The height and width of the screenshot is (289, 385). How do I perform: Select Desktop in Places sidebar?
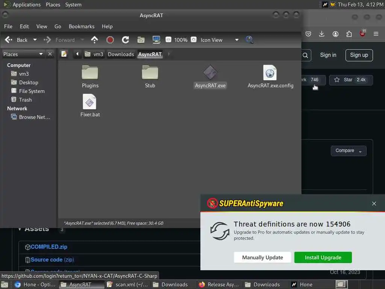pos(29,82)
